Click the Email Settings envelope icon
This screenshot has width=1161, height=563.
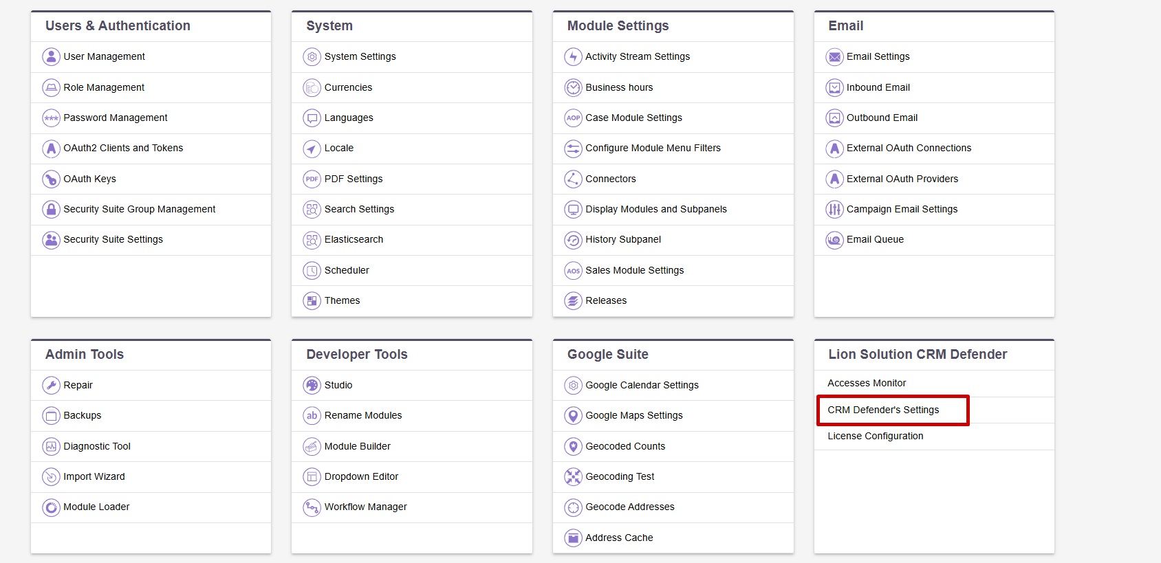point(834,56)
